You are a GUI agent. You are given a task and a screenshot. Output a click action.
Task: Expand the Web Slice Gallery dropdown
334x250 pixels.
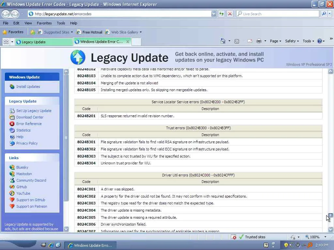coord(141,32)
